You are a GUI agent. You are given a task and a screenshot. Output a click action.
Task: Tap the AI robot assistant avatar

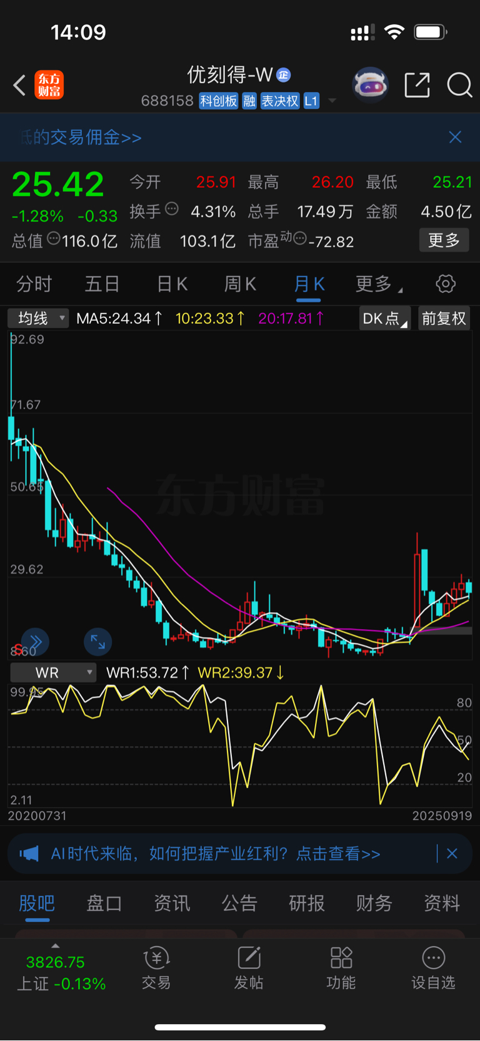coord(370,85)
